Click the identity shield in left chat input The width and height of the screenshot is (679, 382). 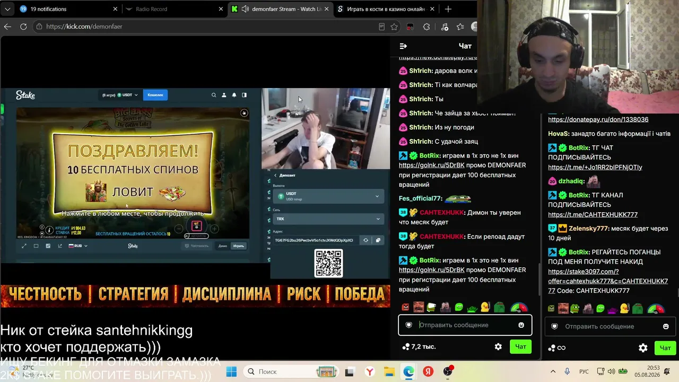(x=408, y=325)
